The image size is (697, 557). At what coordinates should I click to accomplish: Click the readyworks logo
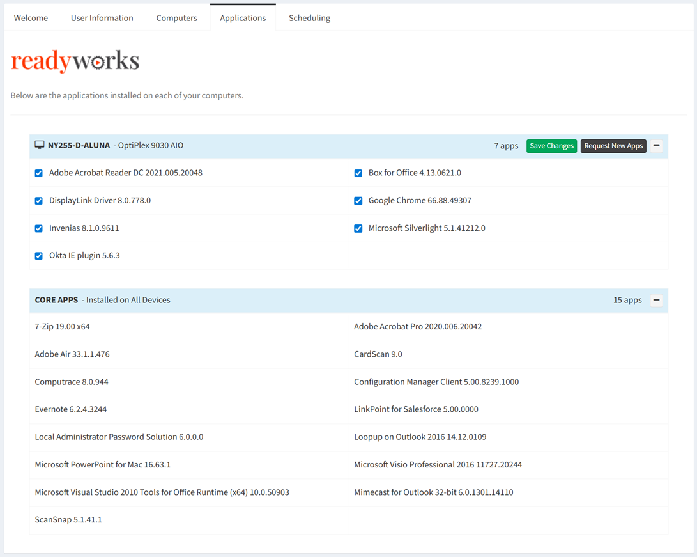coord(75,61)
